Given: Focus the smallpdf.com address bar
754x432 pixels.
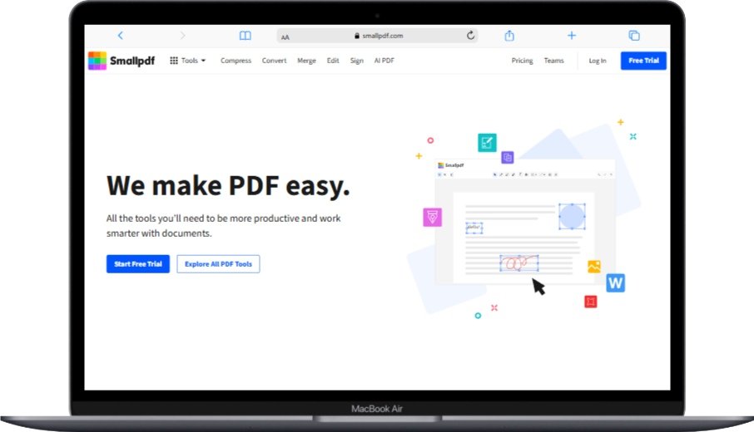Looking at the screenshot, I should pyautogui.click(x=378, y=36).
